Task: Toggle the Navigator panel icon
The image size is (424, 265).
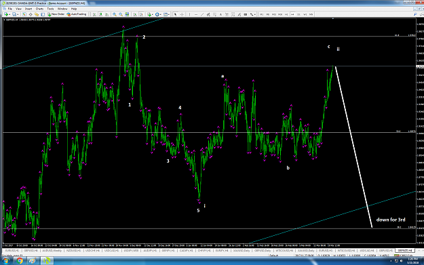Action: 37,14
